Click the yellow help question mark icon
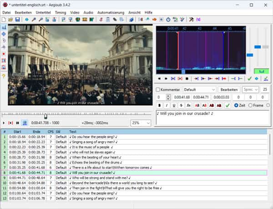 (4, 76)
